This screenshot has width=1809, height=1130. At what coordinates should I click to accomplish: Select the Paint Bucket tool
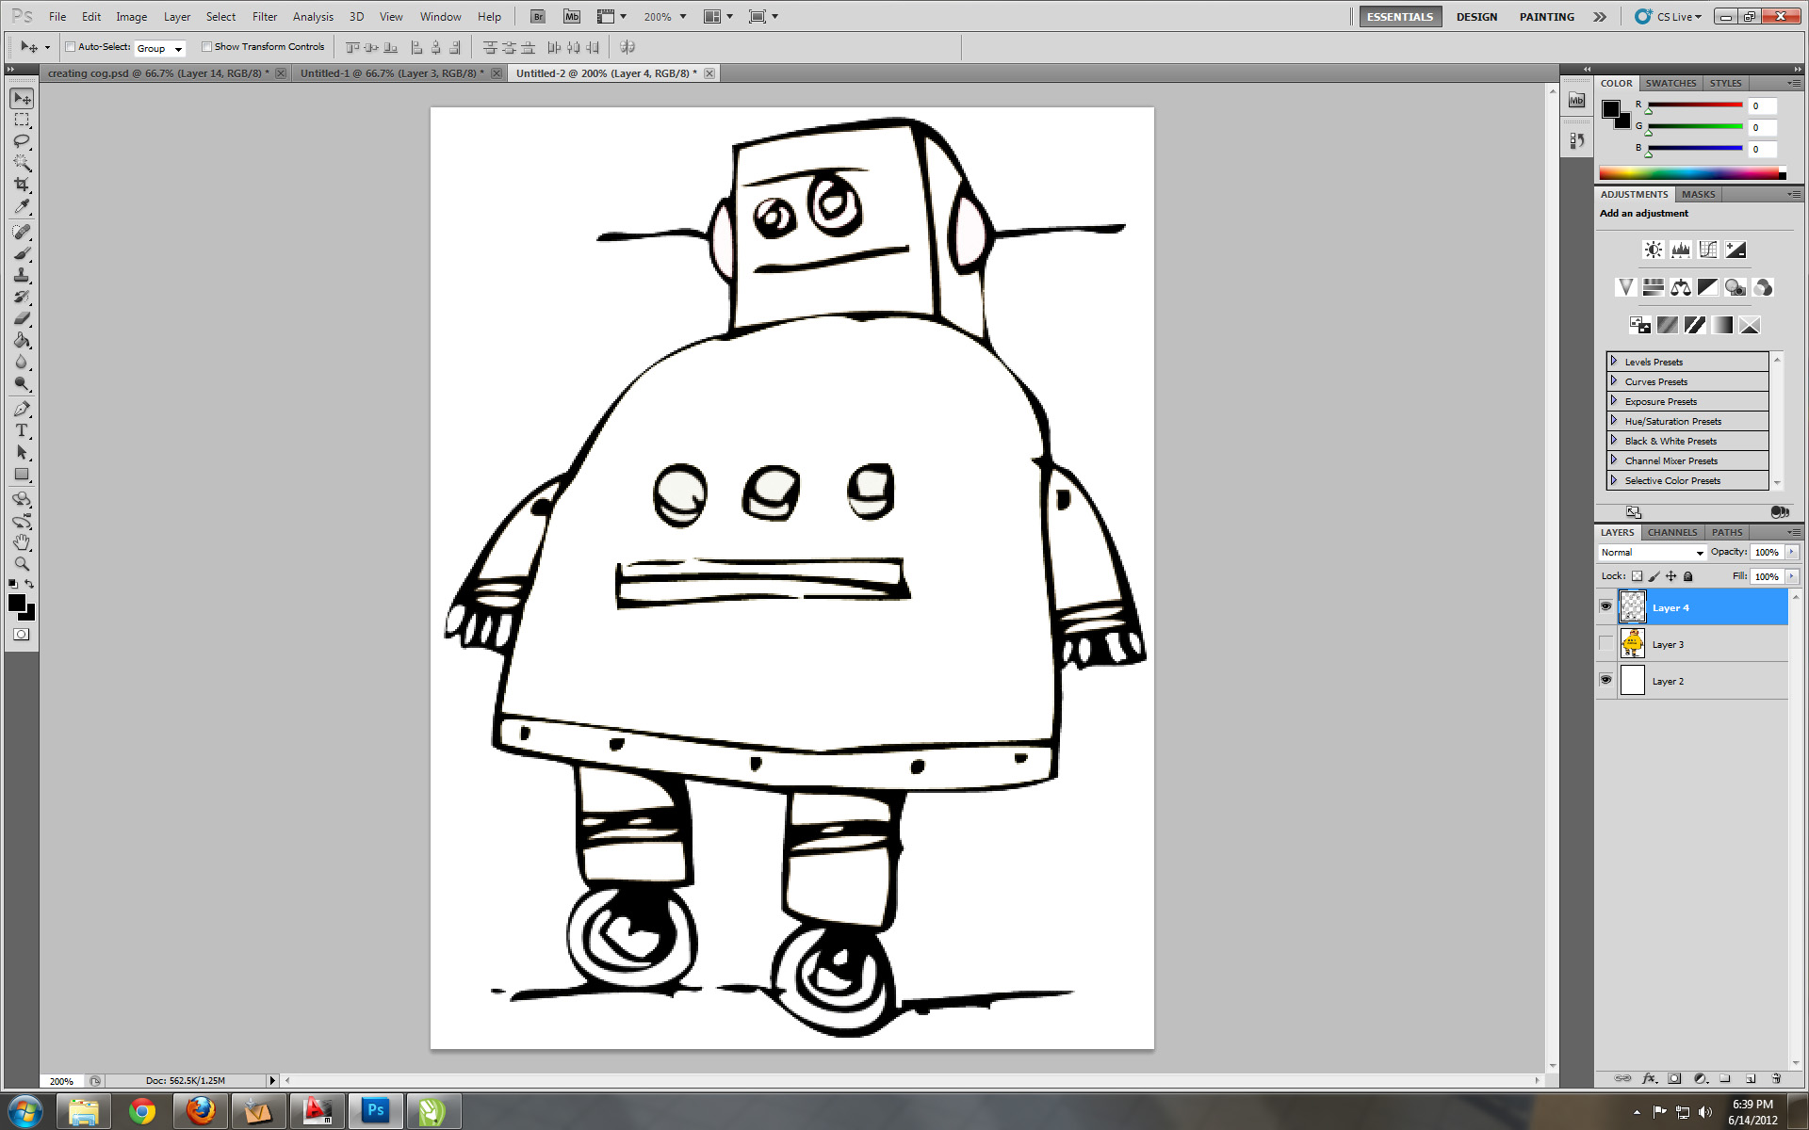(x=22, y=340)
